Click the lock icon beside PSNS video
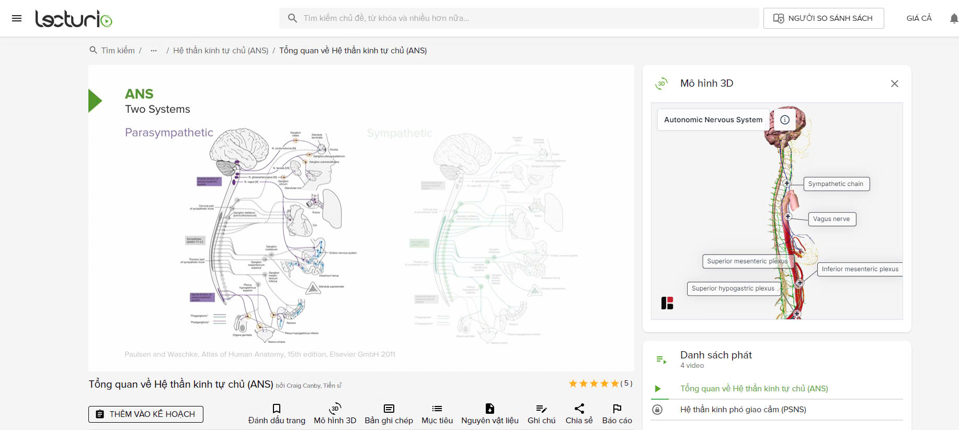Viewport: 959px width, 430px height. pos(657,410)
